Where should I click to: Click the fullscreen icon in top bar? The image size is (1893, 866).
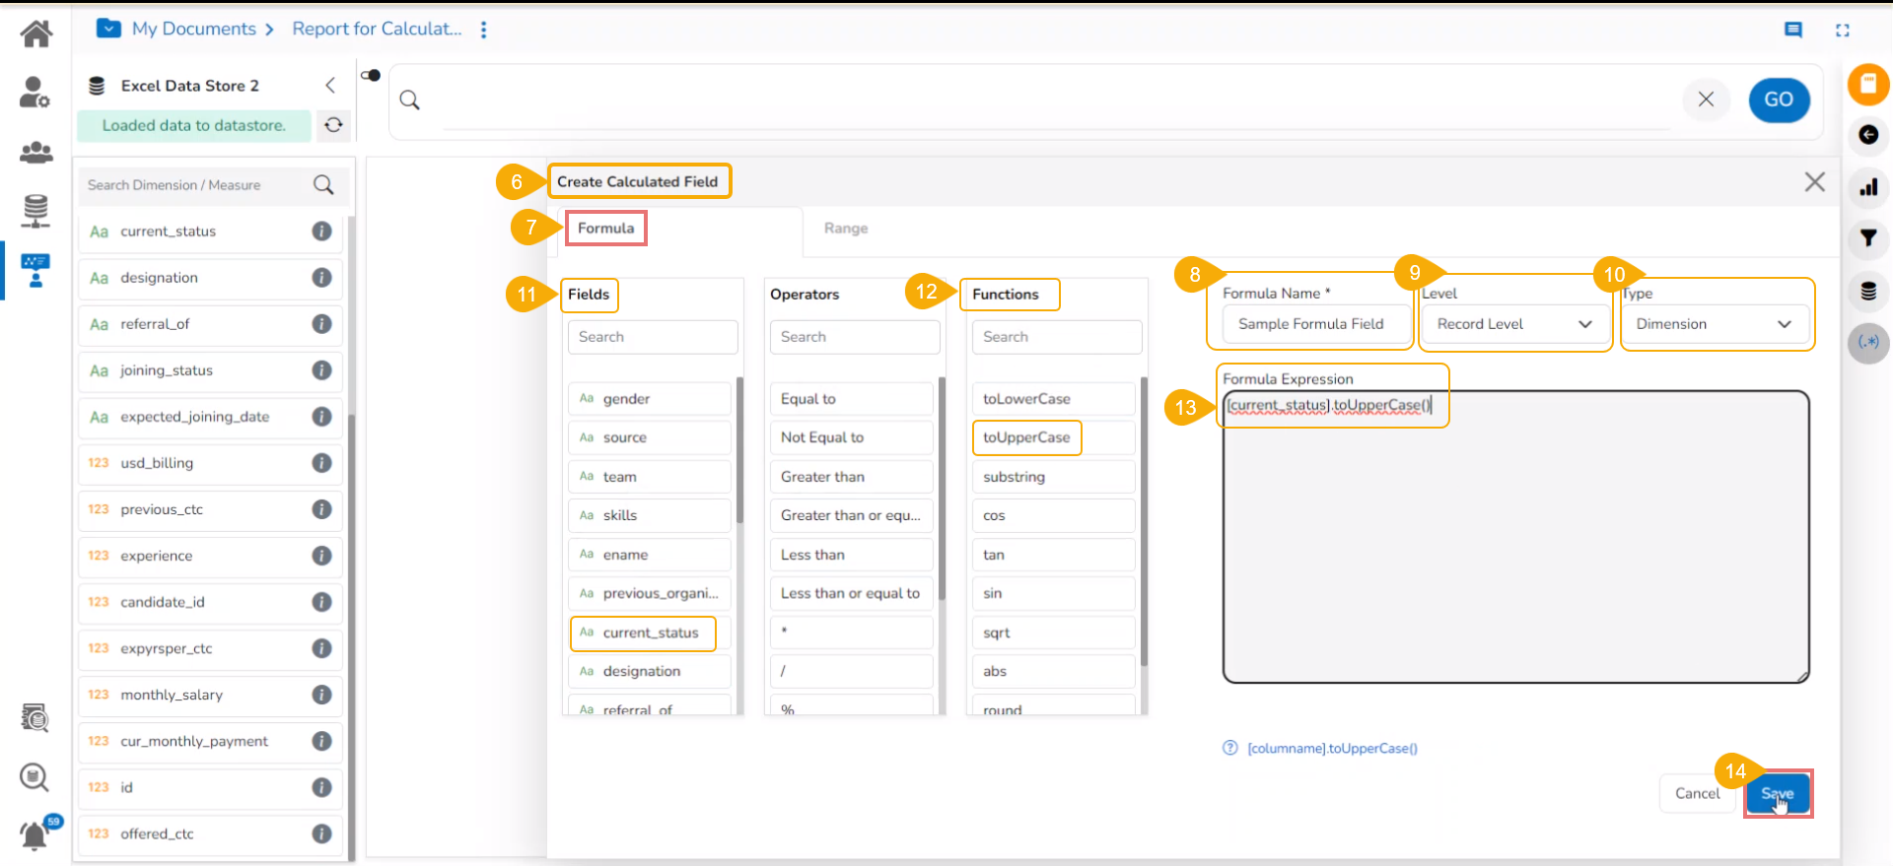pyautogui.click(x=1842, y=30)
